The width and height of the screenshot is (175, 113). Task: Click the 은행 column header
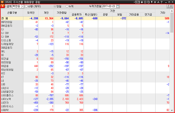pyautogui.click(x=105, y=14)
